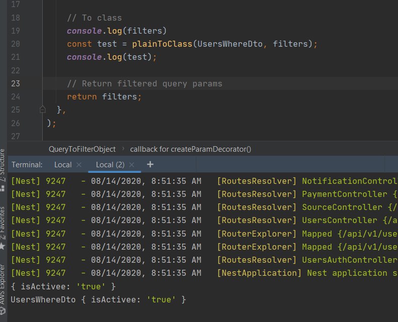Click QueryToFilterObject in the breadcrumb bar

[x=82, y=149]
